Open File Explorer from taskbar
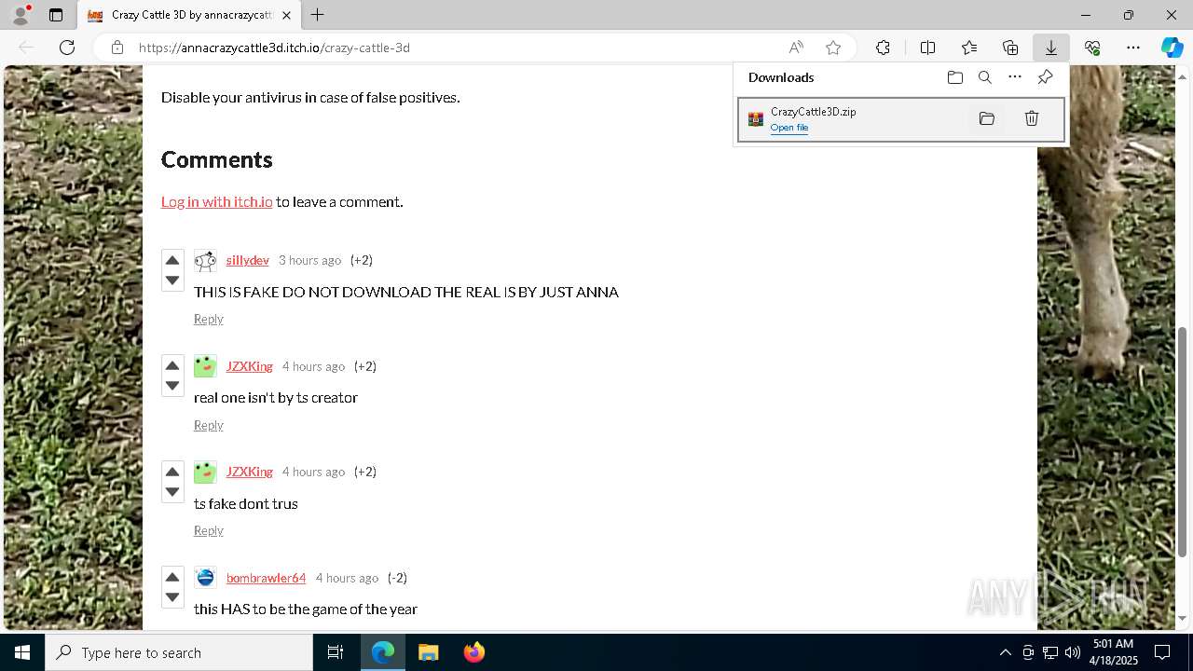Viewport: 1193px width, 671px height. pyautogui.click(x=428, y=652)
